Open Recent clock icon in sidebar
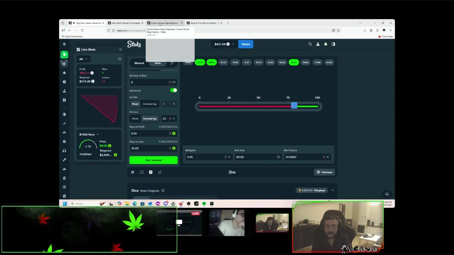454x255 pixels. coord(64,82)
